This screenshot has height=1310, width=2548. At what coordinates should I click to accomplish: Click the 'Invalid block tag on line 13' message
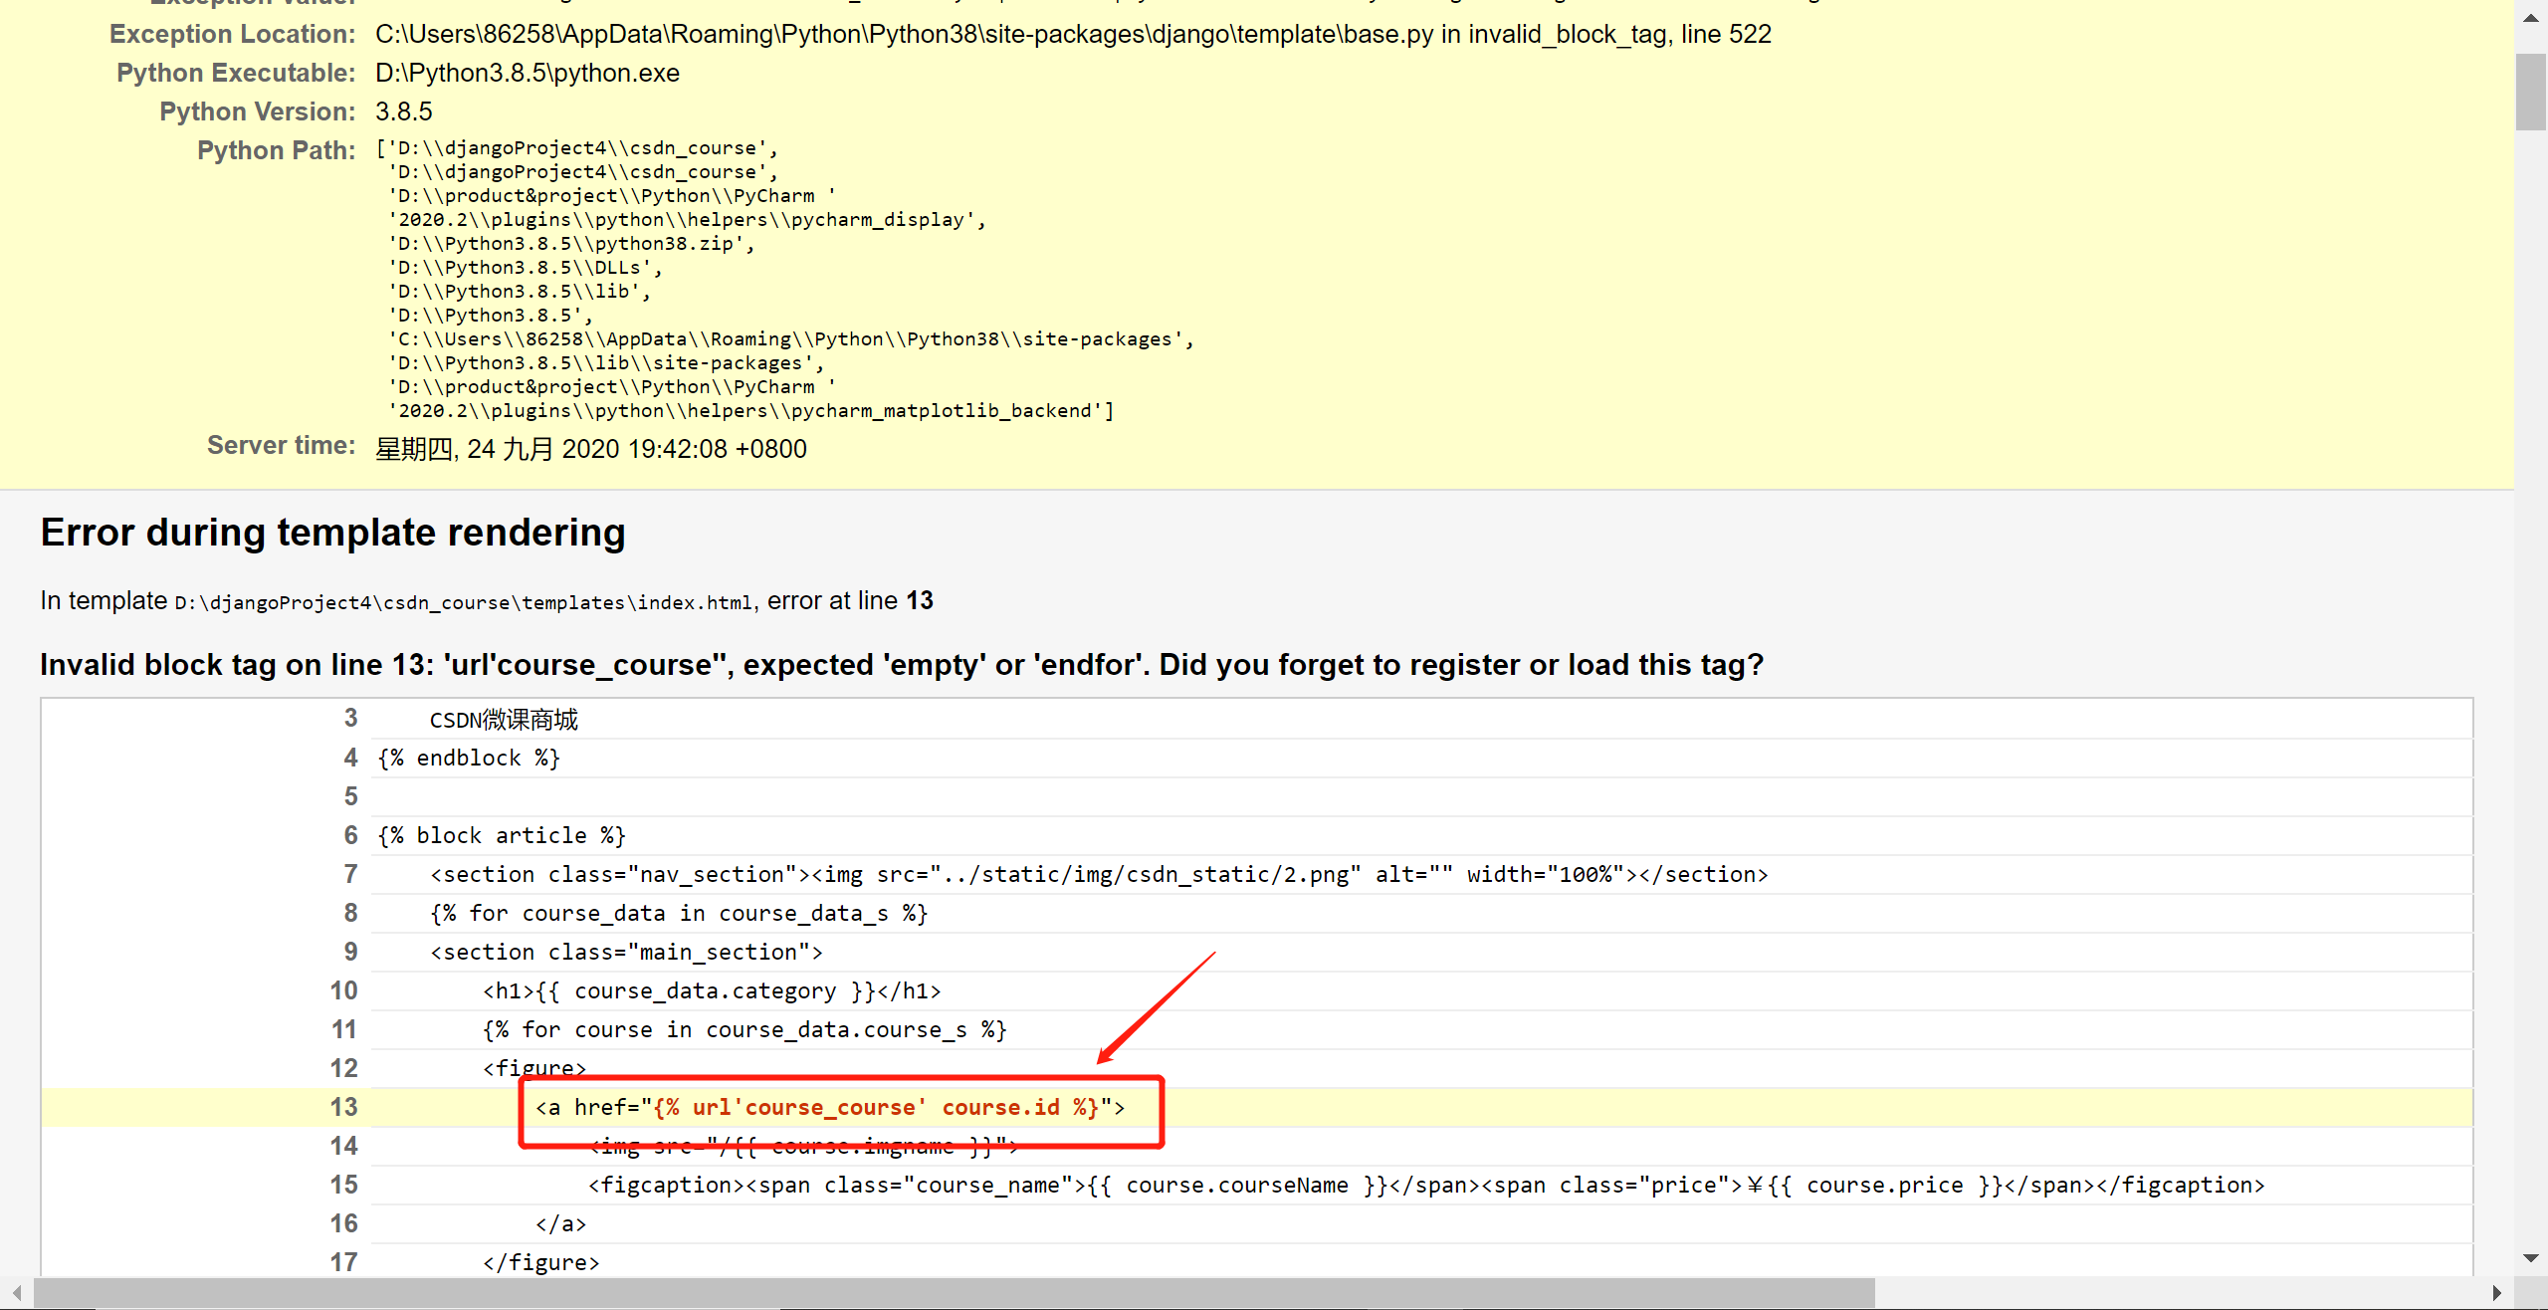pyautogui.click(x=901, y=664)
